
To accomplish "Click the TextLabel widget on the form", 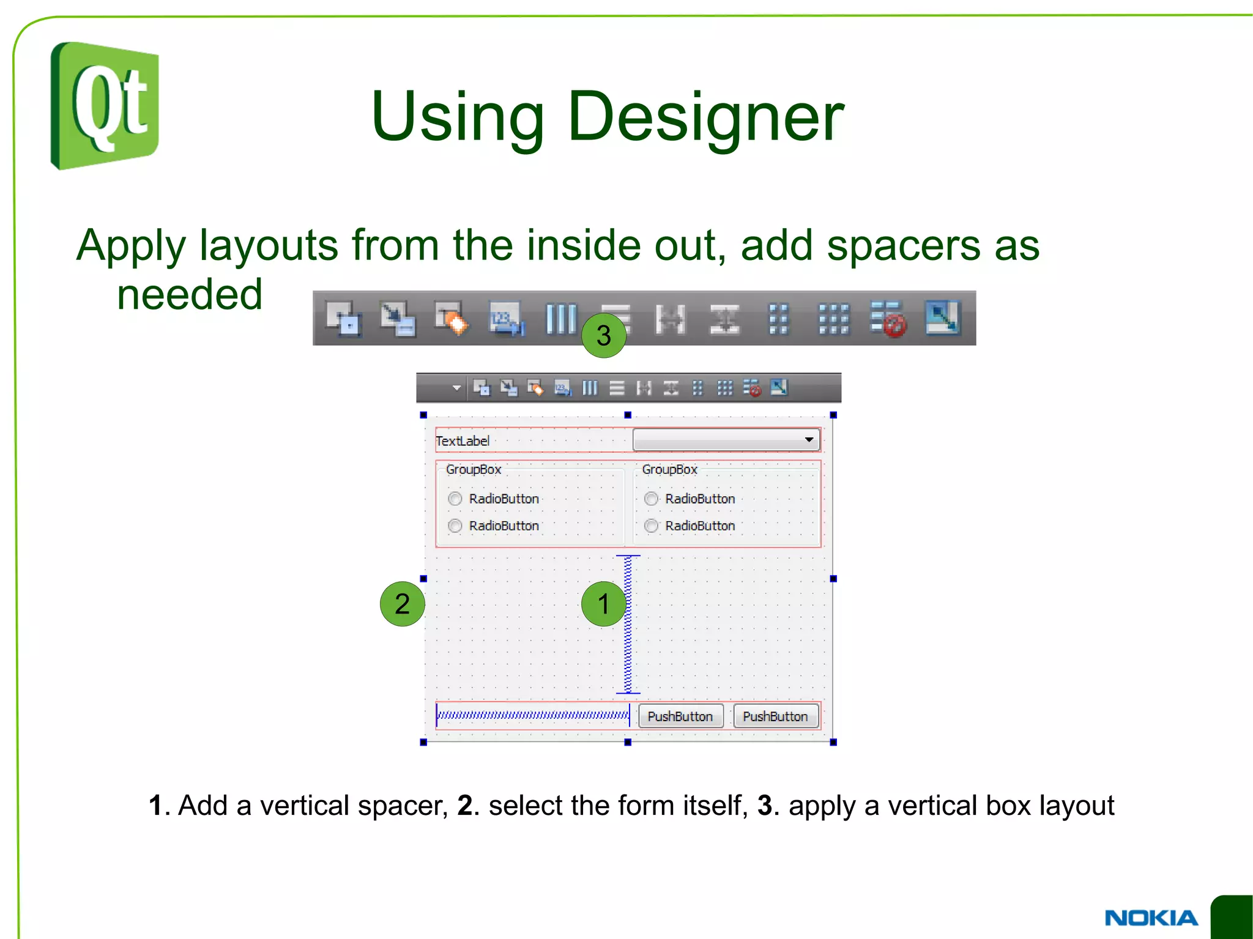I will click(463, 440).
